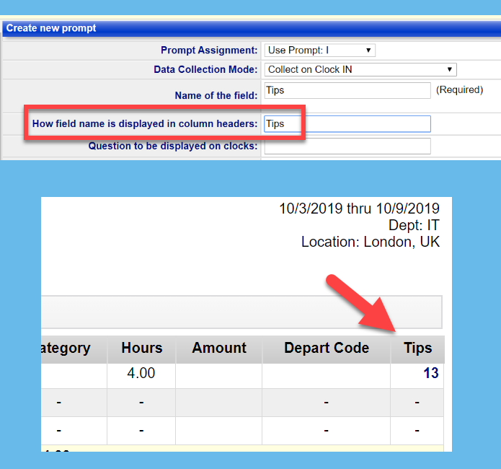
Task: Expand the Data Collection Mode dropdown
Action: pyautogui.click(x=360, y=70)
